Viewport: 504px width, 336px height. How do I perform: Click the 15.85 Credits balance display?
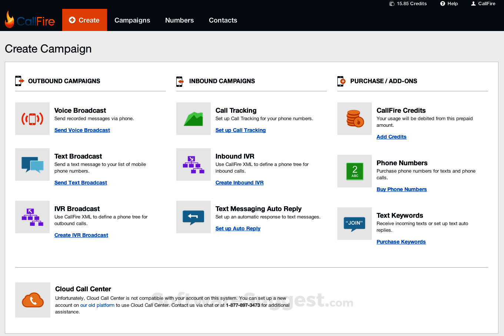408,4
